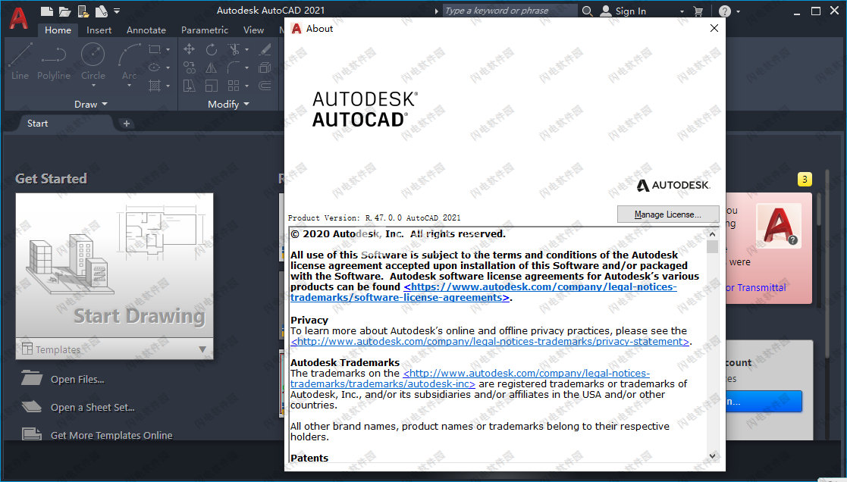Select the Hatch tool
847x482 pixels.
pos(155,86)
